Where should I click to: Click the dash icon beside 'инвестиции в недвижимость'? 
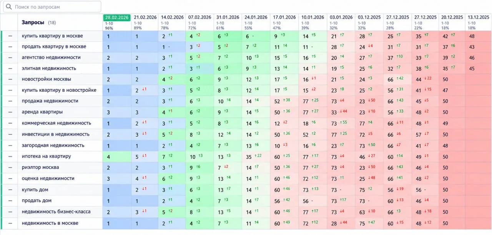tap(10, 134)
